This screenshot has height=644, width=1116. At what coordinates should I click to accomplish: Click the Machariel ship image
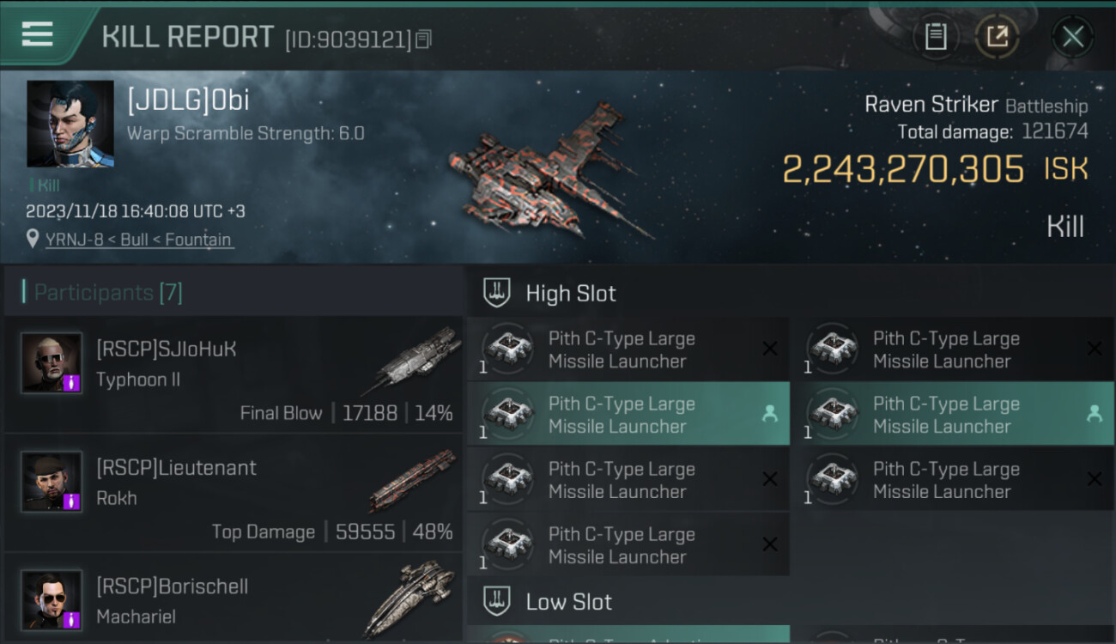(409, 598)
